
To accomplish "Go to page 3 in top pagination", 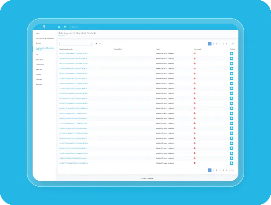I will point(216,44).
